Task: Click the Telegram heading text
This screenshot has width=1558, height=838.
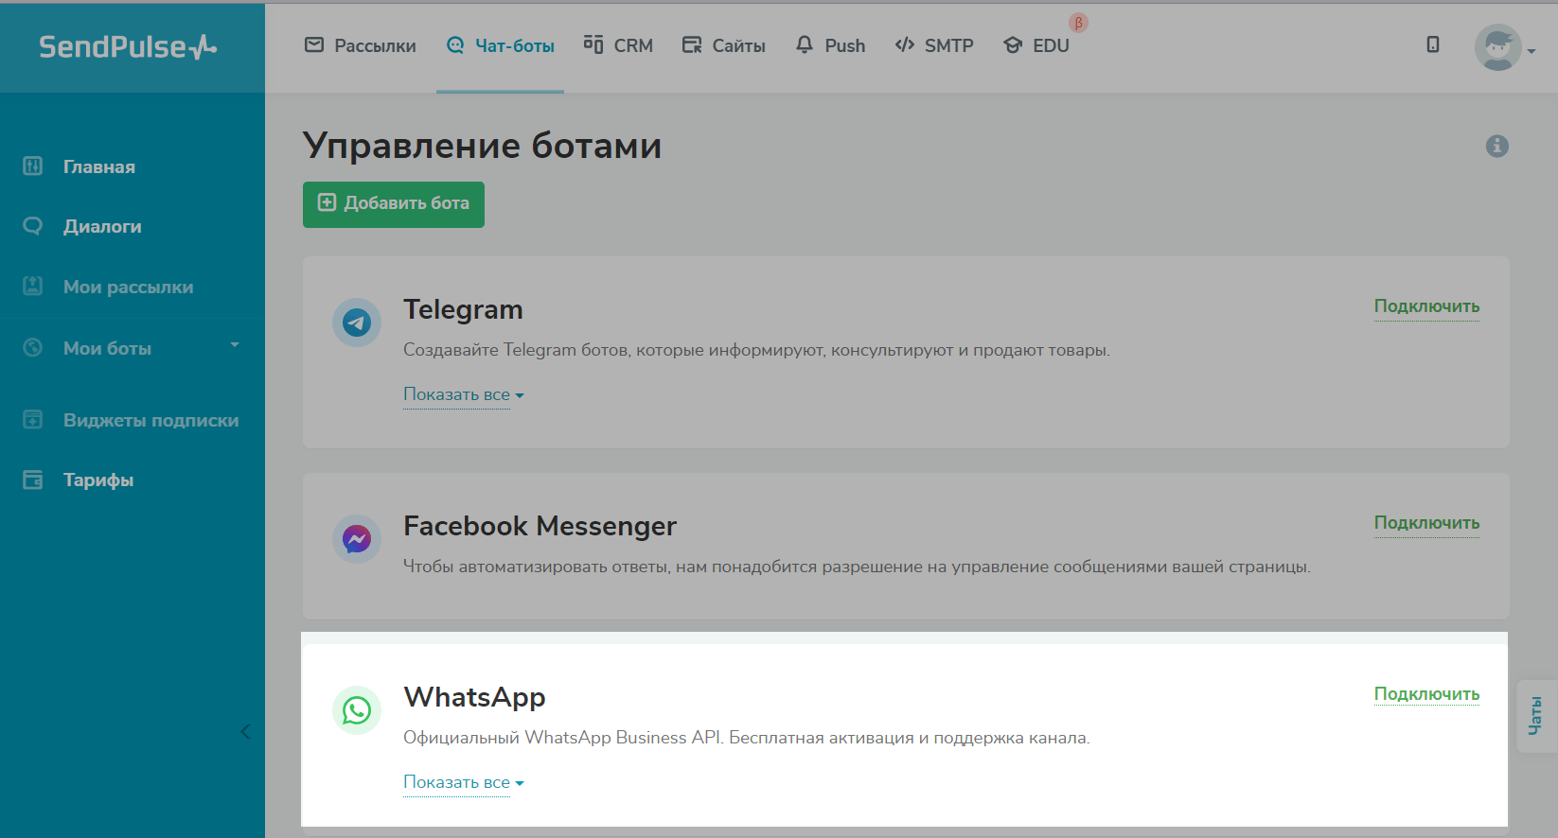Action: pyautogui.click(x=463, y=309)
